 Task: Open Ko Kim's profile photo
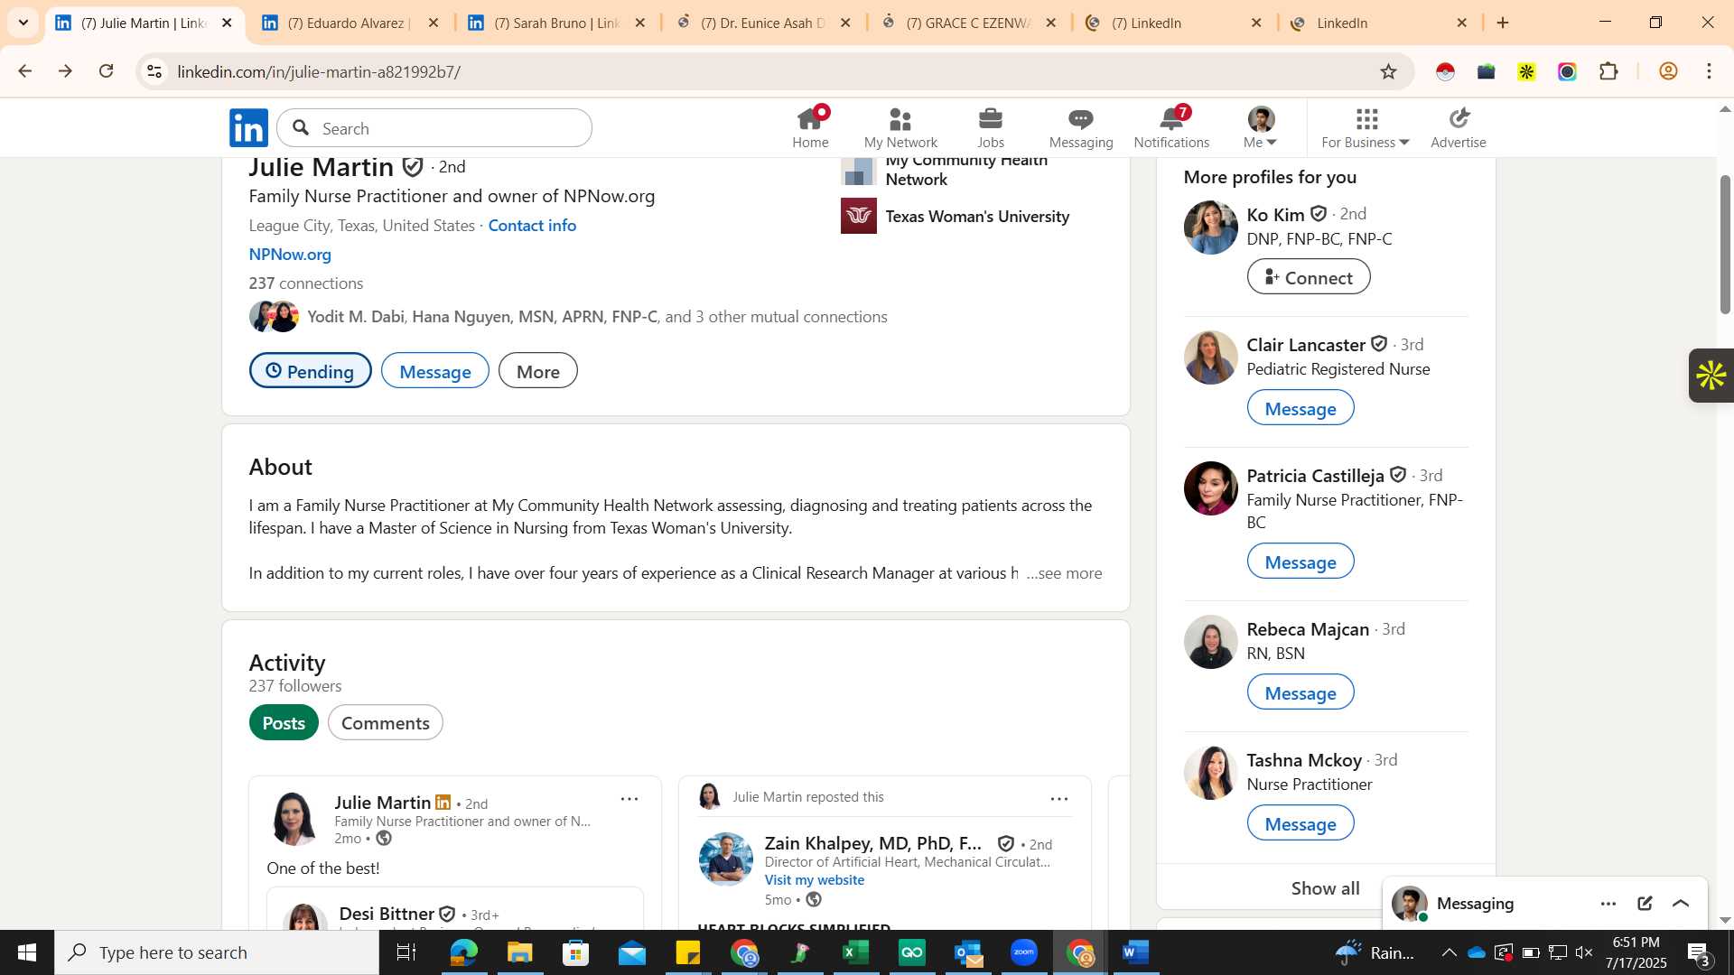[1210, 227]
